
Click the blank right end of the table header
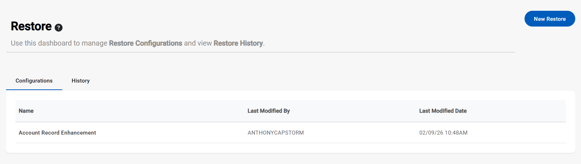(532, 111)
